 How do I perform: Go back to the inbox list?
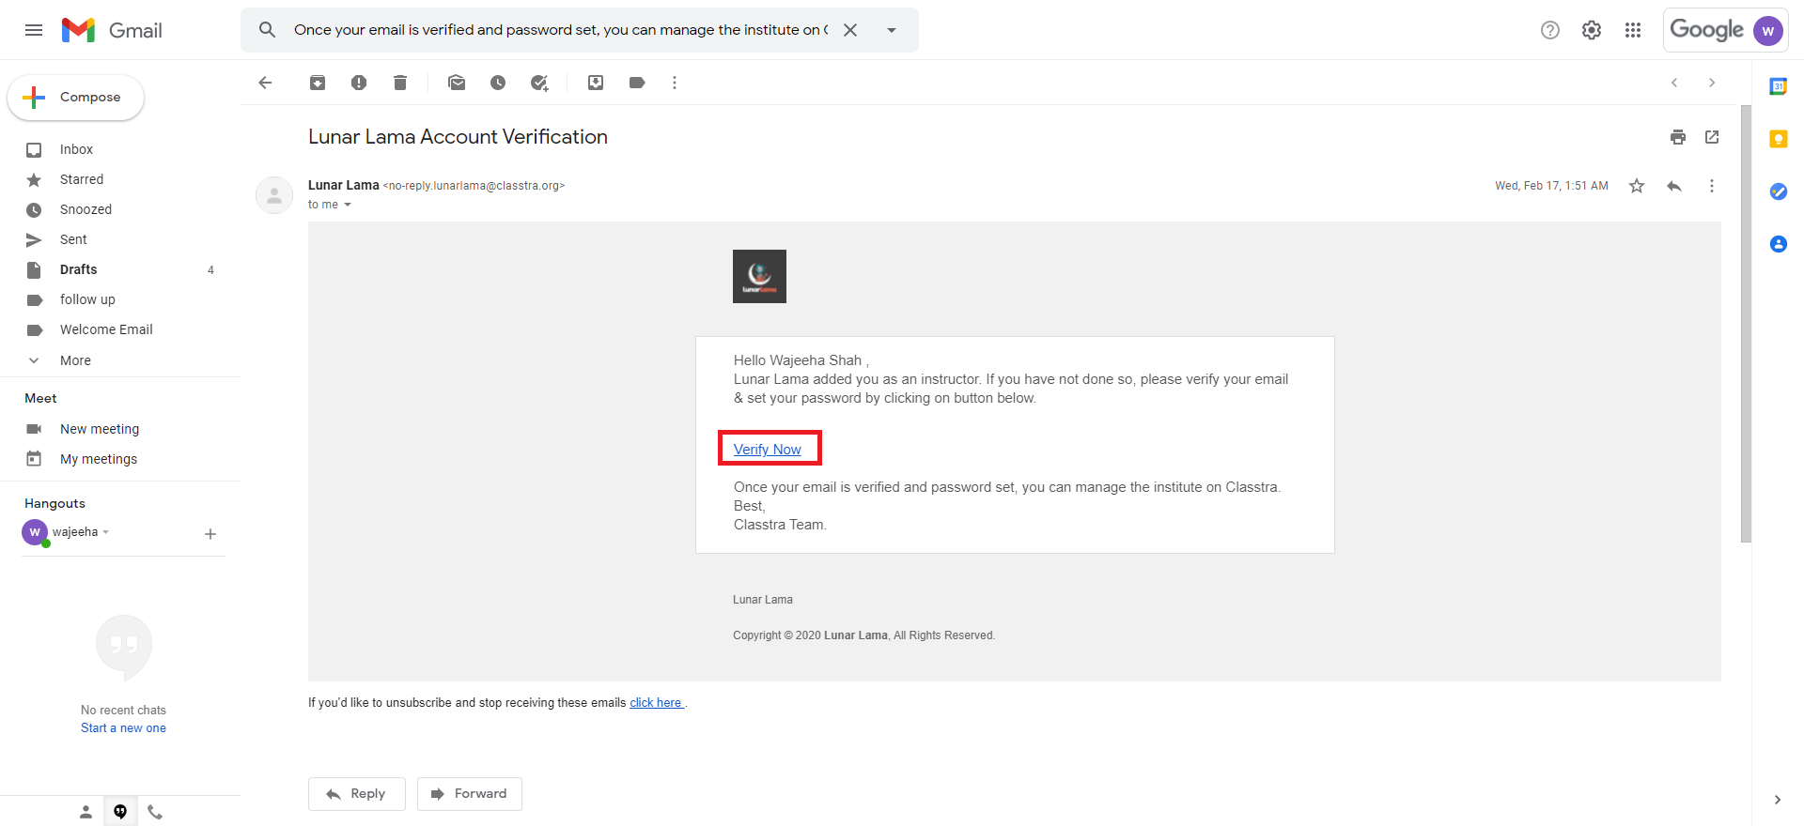point(265,83)
